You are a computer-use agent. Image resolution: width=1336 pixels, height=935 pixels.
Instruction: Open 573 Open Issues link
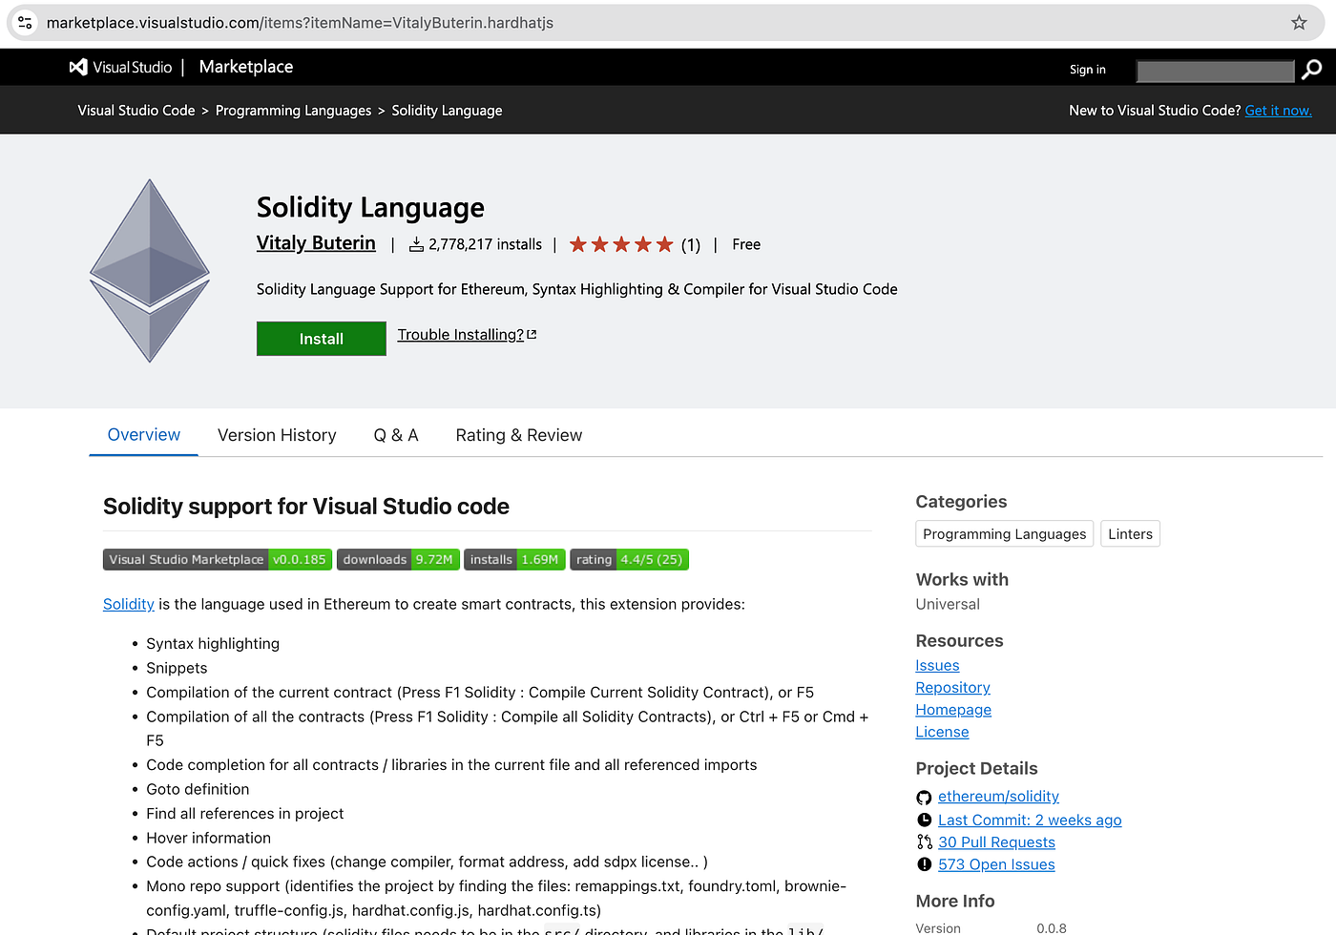tap(996, 864)
